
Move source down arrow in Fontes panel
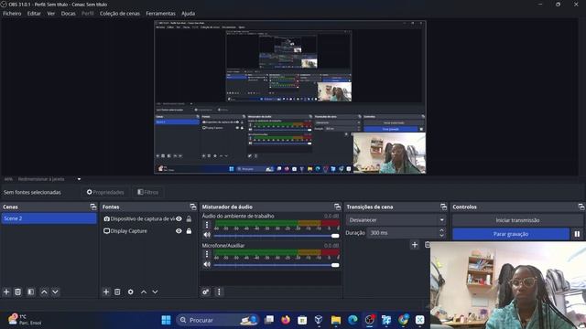tap(155, 292)
